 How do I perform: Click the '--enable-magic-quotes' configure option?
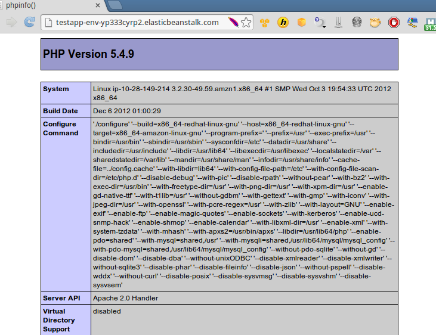coord(187,213)
